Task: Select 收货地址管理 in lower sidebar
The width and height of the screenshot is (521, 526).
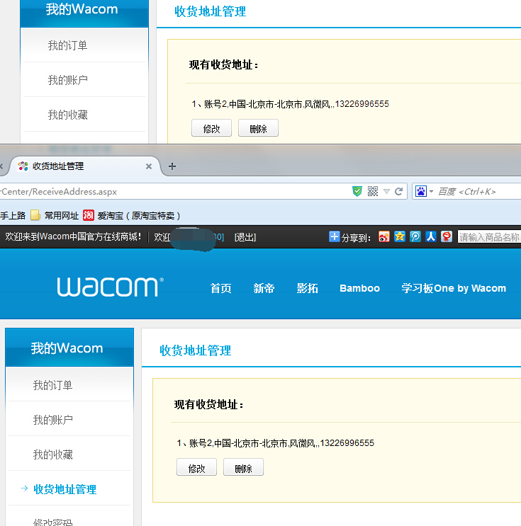Action: pos(65,489)
